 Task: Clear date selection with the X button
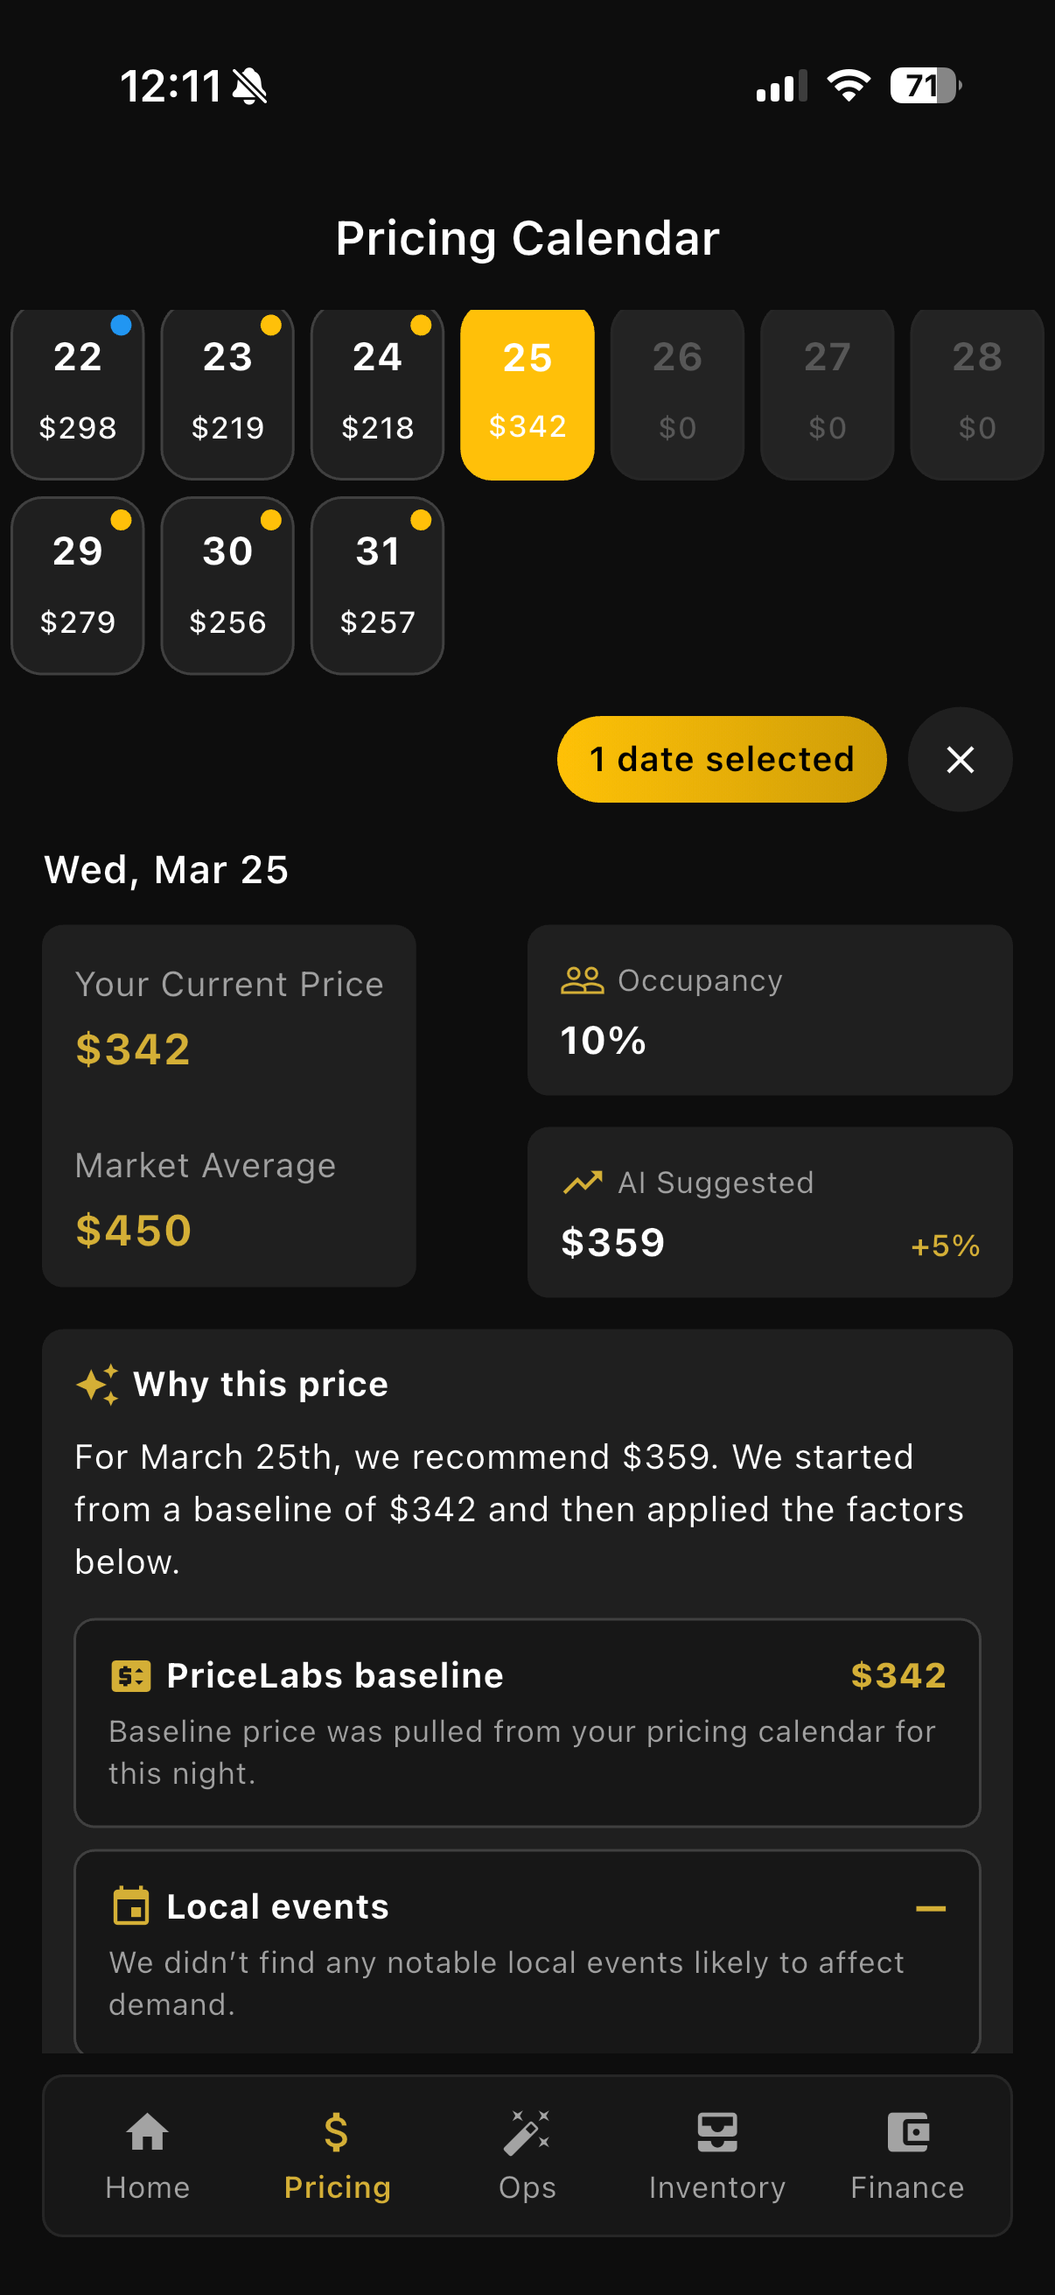tap(960, 759)
